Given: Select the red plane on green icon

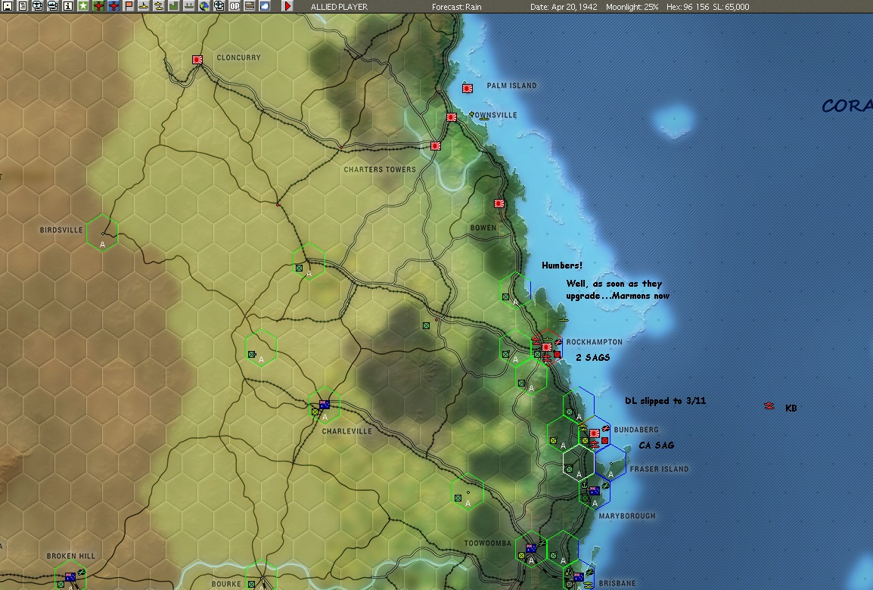Looking at the screenshot, I should [98, 6].
